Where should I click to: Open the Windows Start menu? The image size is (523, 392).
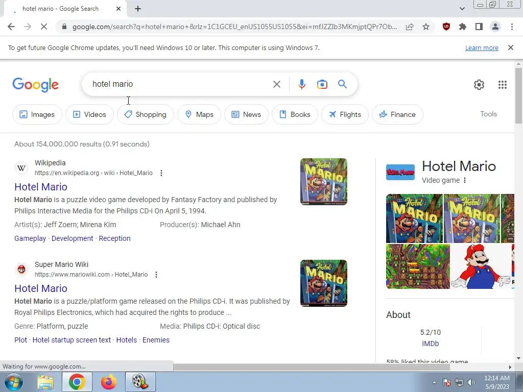point(13,382)
